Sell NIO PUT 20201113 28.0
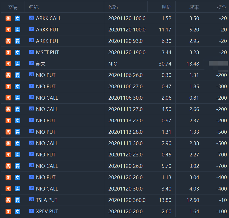Image resolution: width=229 pixels, height=218 pixels. click(18, 132)
